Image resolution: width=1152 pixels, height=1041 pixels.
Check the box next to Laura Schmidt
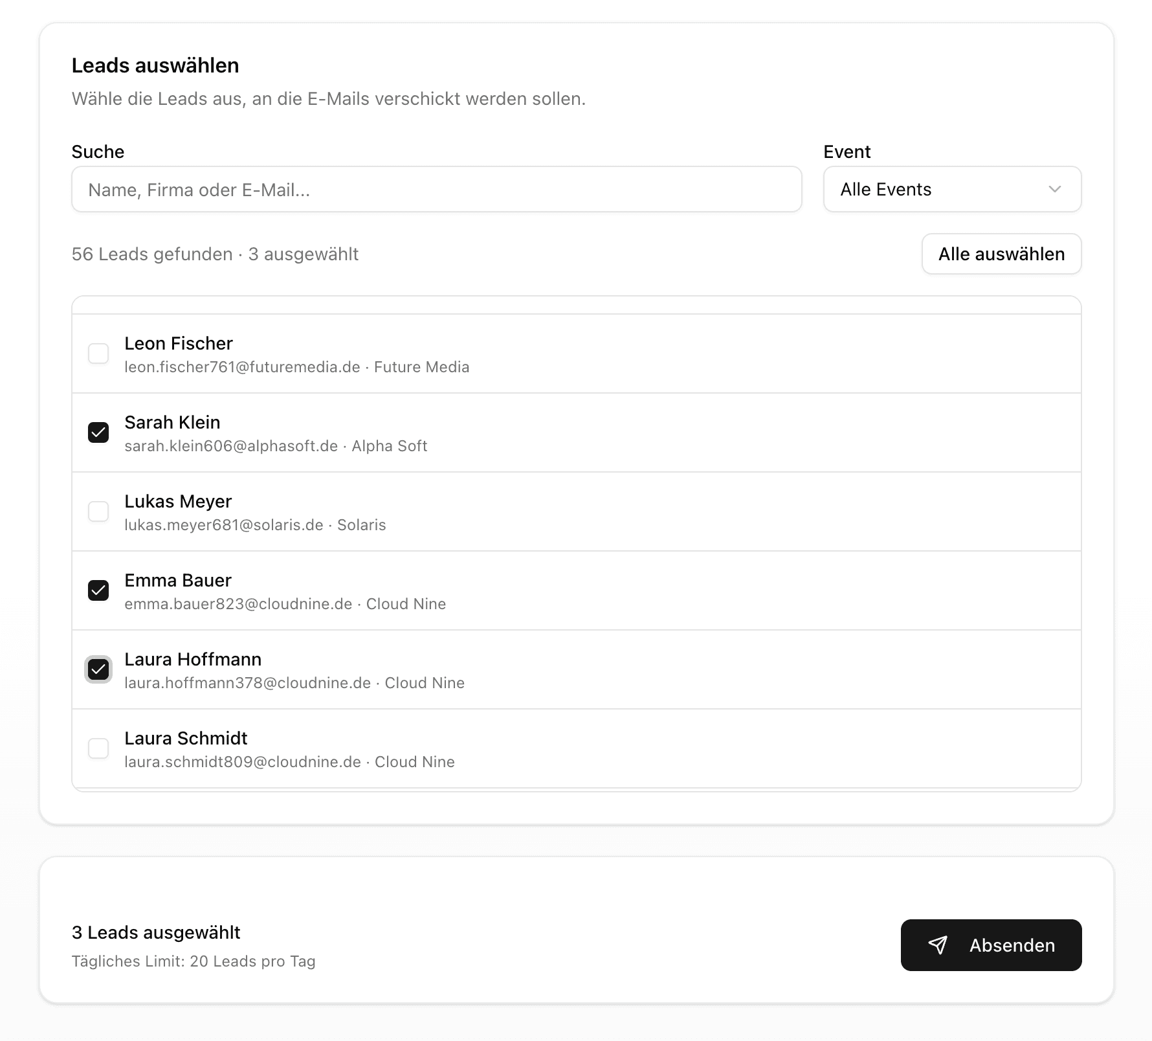(x=98, y=749)
